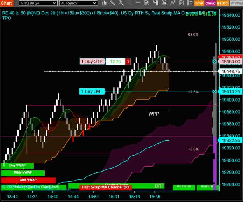Click the 14:40 time axis label
The height and width of the screenshot is (202, 243).
[53, 197]
